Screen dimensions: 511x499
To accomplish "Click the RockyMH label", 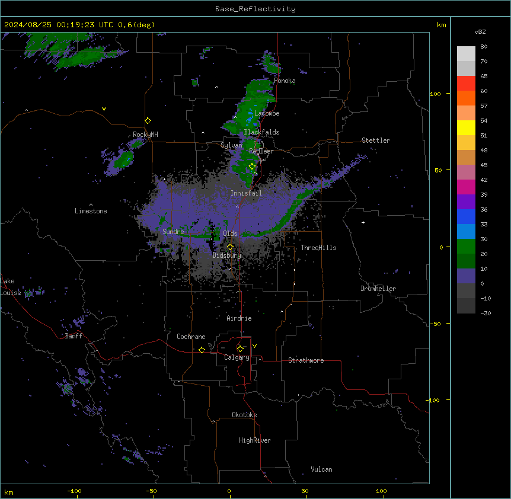I will (x=145, y=135).
